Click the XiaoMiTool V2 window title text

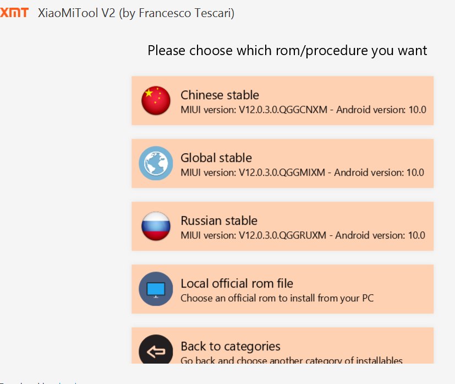[136, 13]
